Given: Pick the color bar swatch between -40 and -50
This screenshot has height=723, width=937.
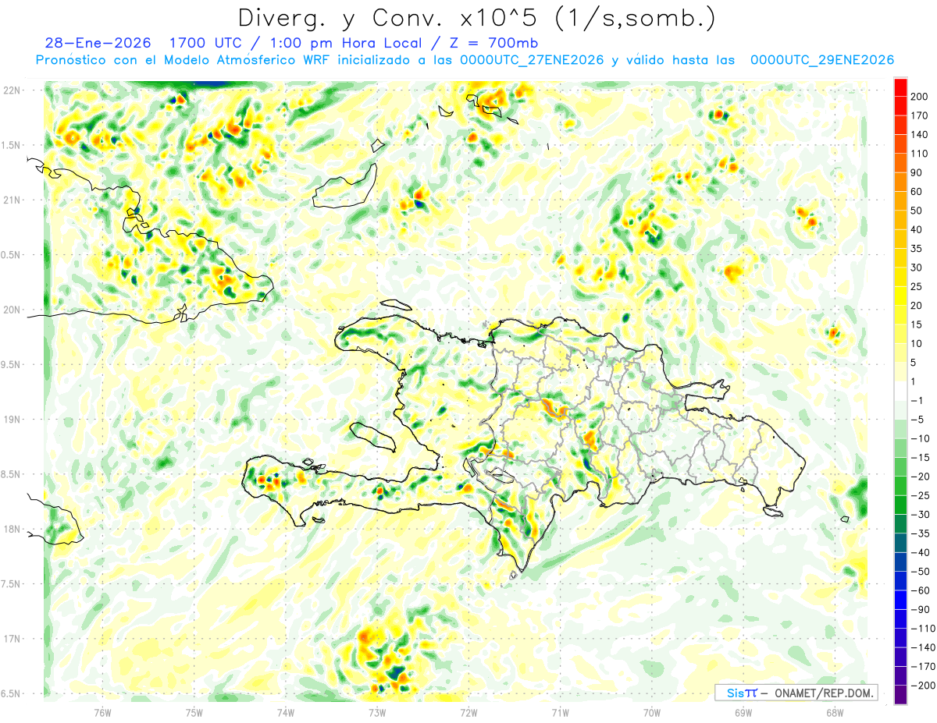Looking at the screenshot, I should 900,562.
